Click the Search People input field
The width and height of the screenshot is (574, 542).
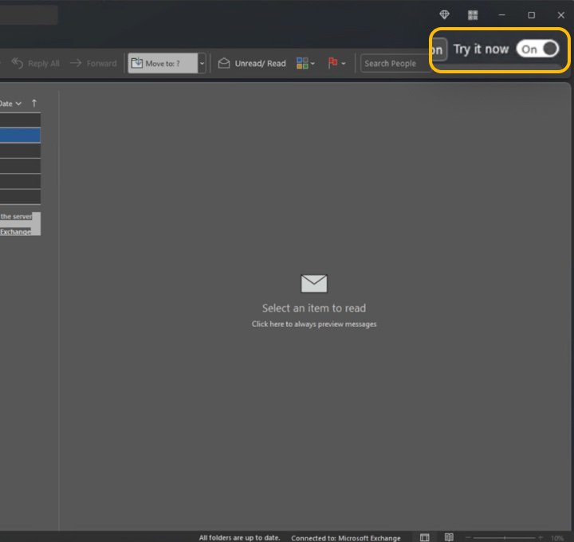tap(392, 64)
